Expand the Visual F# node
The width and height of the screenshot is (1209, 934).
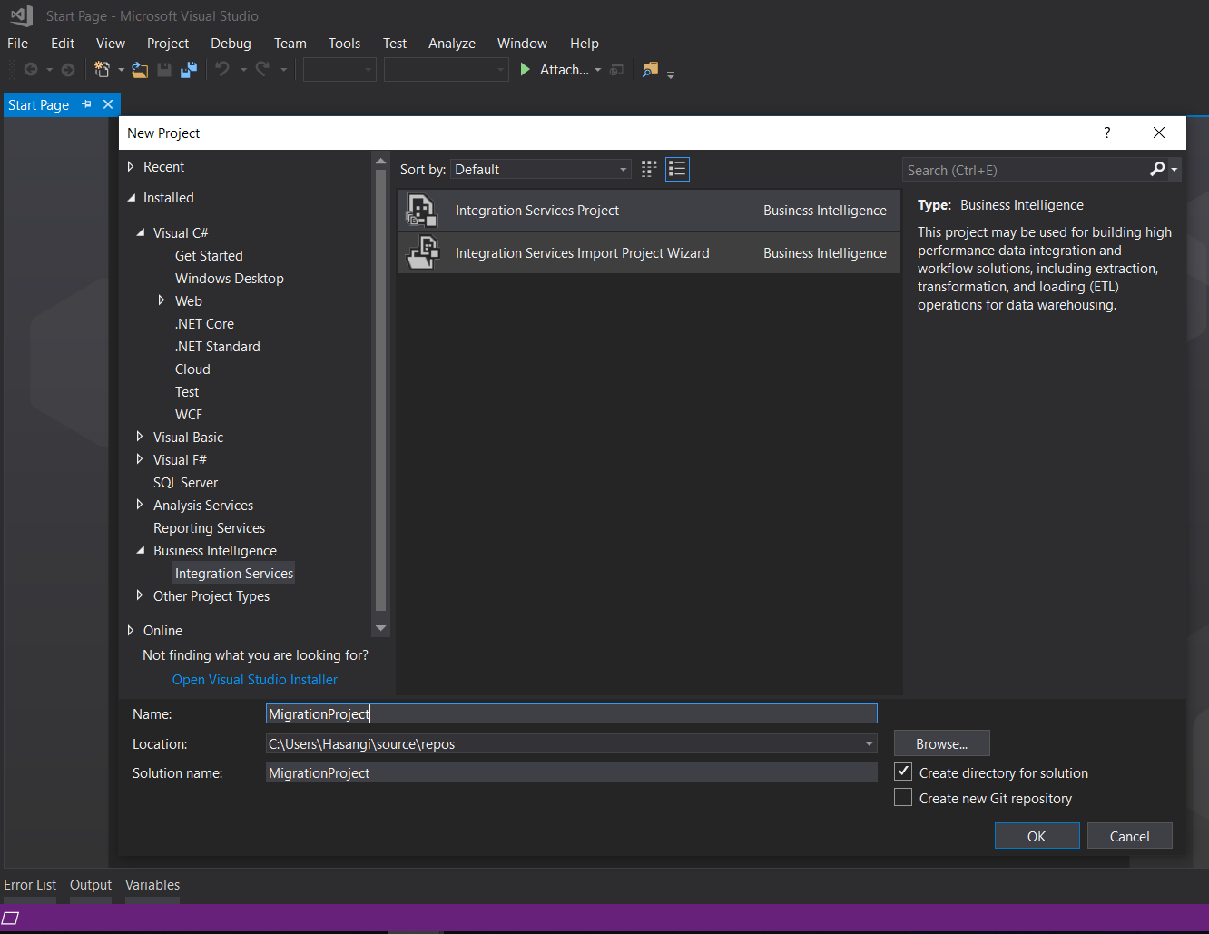tap(140, 459)
